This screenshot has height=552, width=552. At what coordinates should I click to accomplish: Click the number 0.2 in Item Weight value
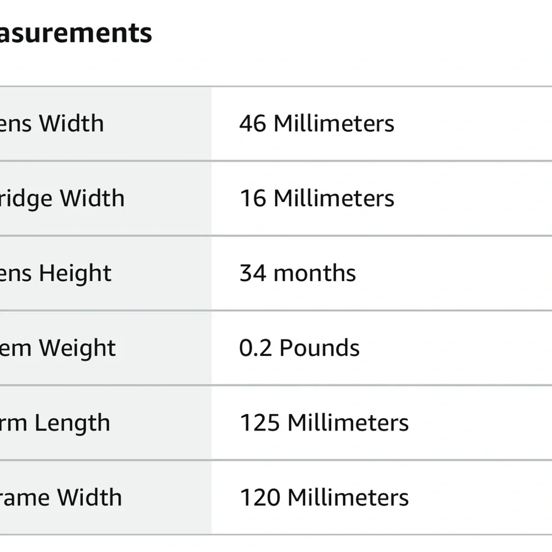[256, 348]
